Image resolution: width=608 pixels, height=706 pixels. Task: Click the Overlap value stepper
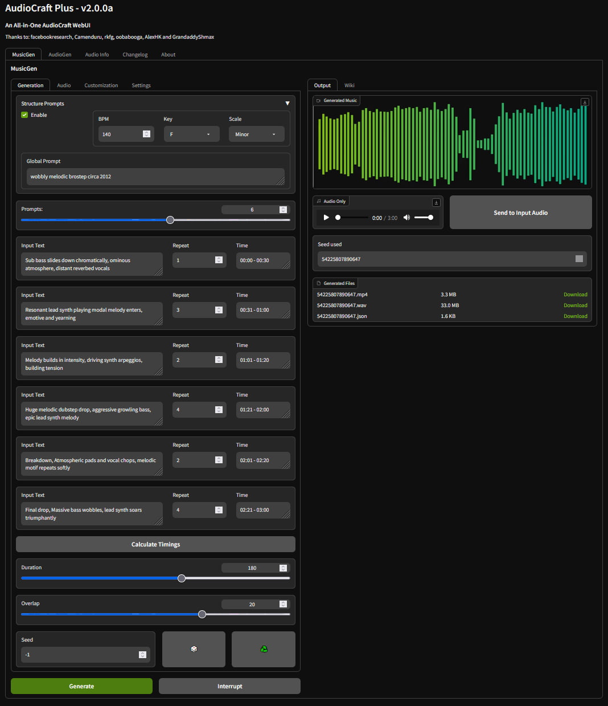coord(283,604)
